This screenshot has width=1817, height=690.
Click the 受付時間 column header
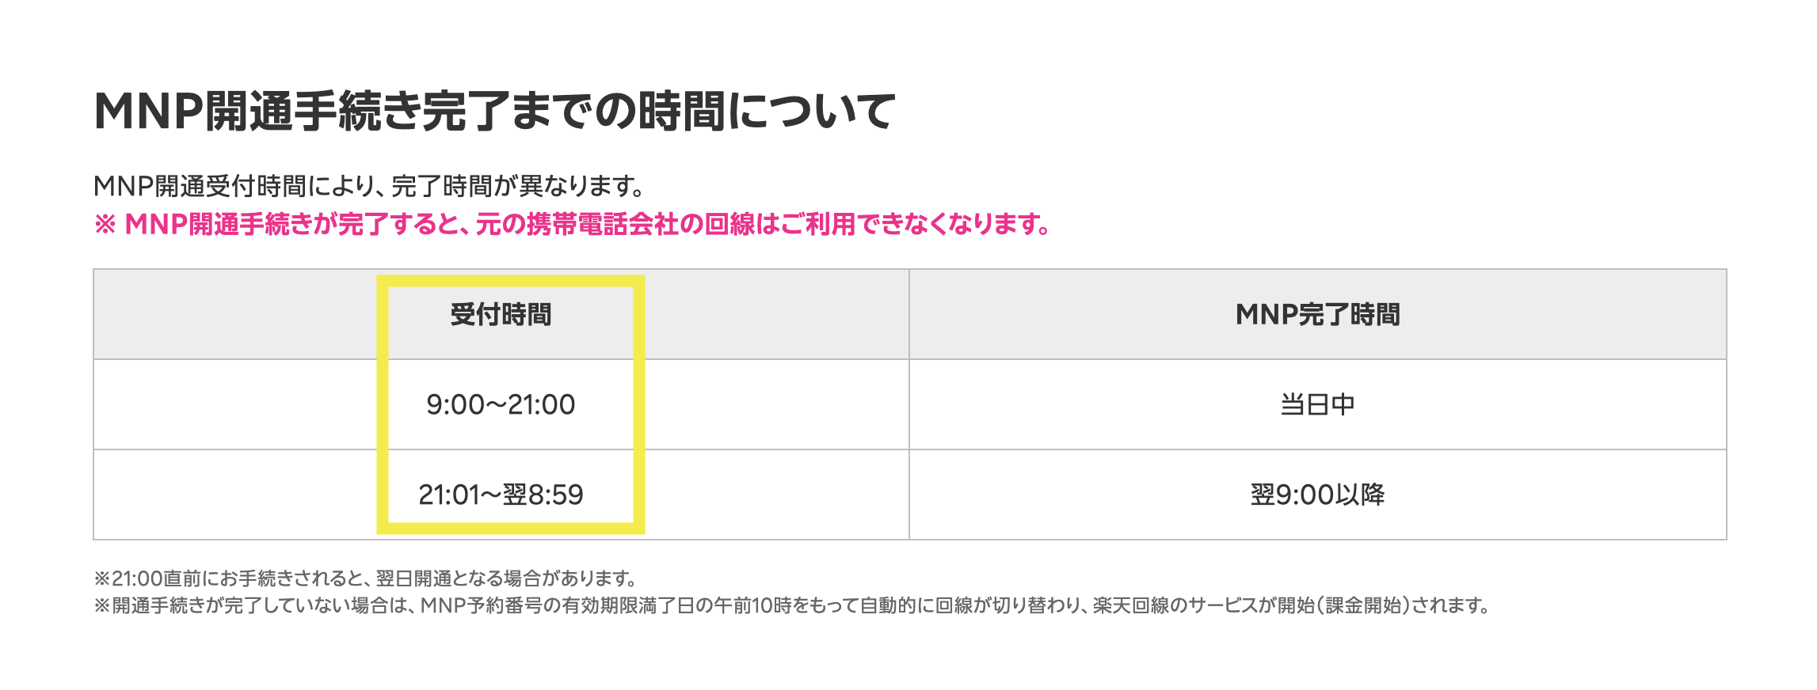[x=501, y=314]
